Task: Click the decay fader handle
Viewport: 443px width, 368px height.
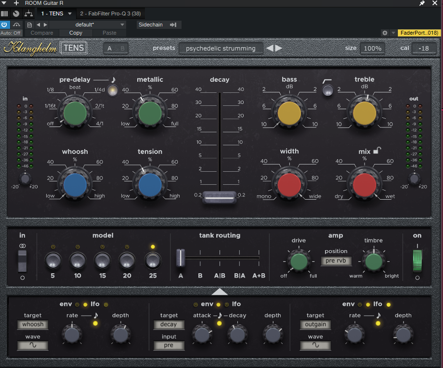Action: (220, 197)
